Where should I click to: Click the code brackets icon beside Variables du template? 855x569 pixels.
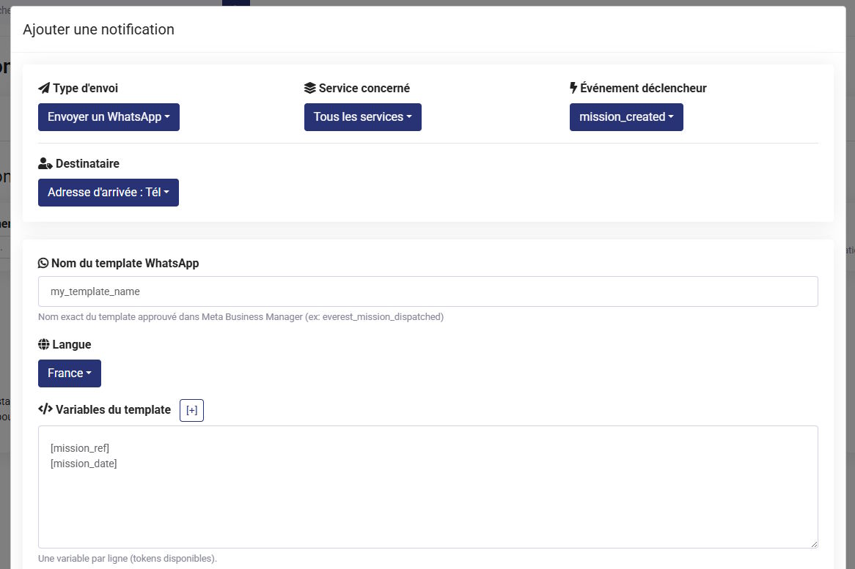(45, 410)
